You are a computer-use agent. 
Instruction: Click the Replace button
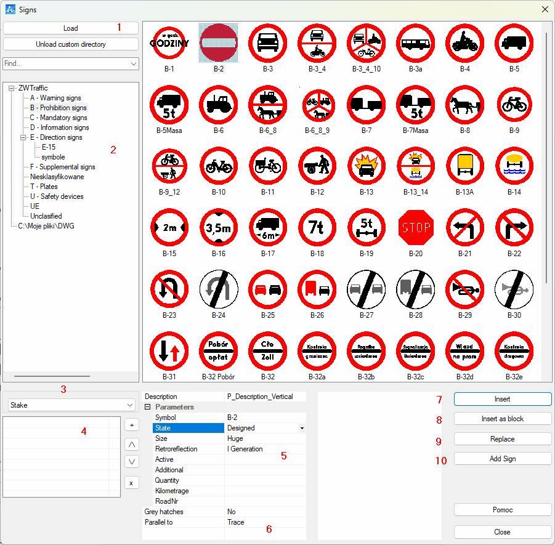(502, 439)
